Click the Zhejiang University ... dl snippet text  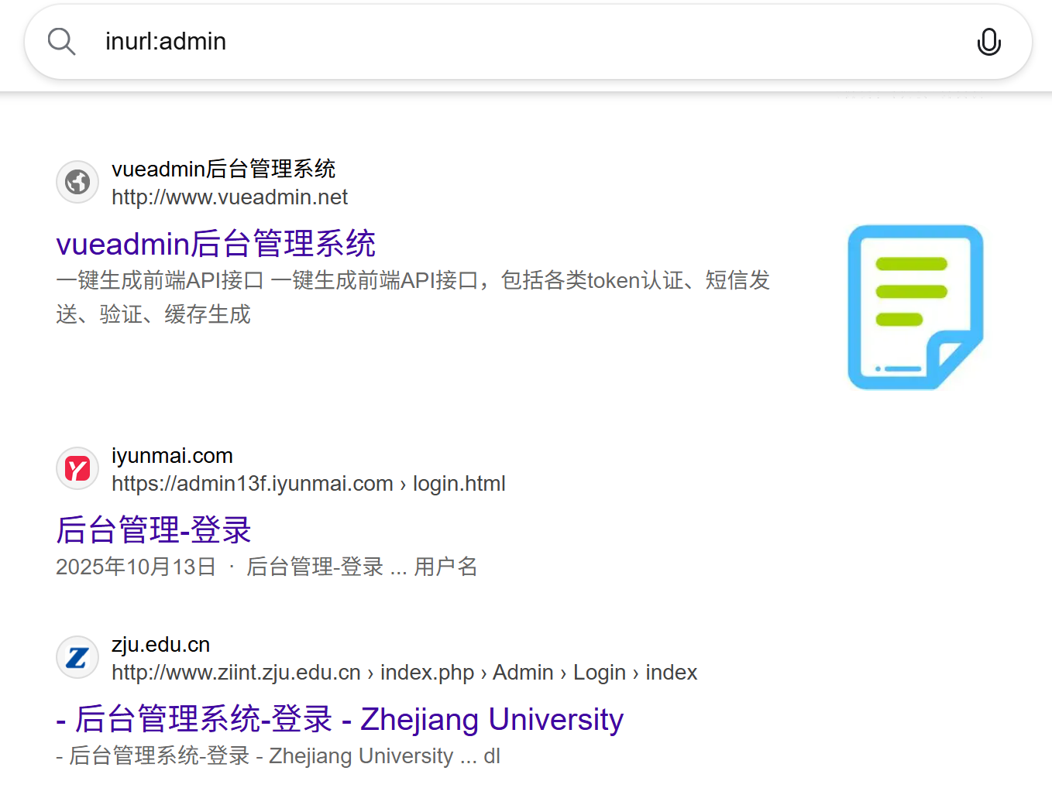(x=278, y=755)
